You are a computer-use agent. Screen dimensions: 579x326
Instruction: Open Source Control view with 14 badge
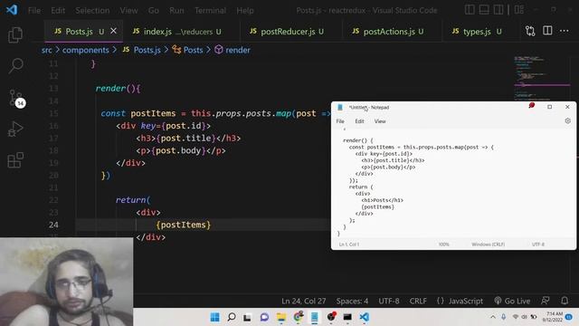click(x=16, y=98)
